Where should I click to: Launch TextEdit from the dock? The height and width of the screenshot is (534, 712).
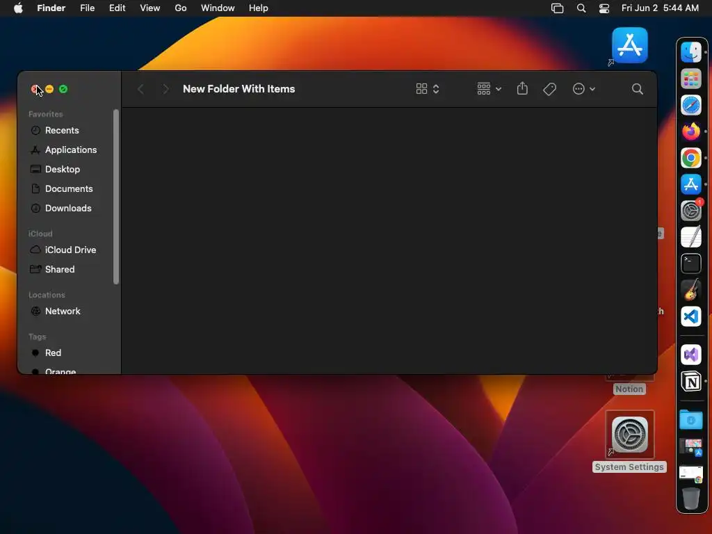coord(690,237)
